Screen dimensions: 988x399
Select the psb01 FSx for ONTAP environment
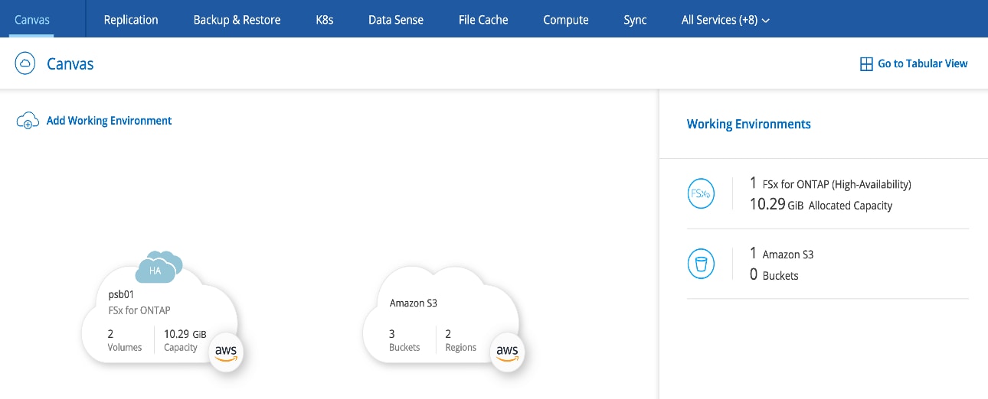139,303
